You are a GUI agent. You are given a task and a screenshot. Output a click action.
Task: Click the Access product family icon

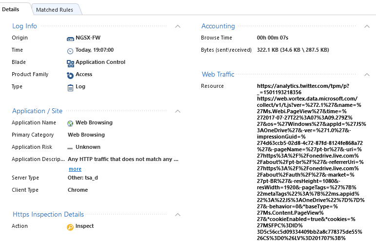click(x=70, y=76)
